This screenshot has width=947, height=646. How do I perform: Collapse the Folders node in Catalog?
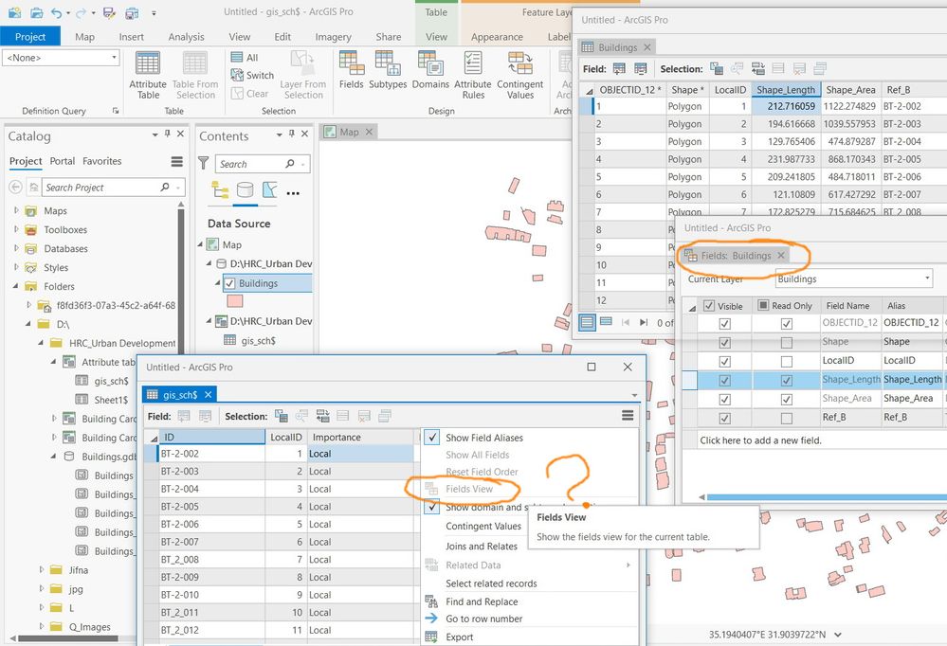point(16,286)
